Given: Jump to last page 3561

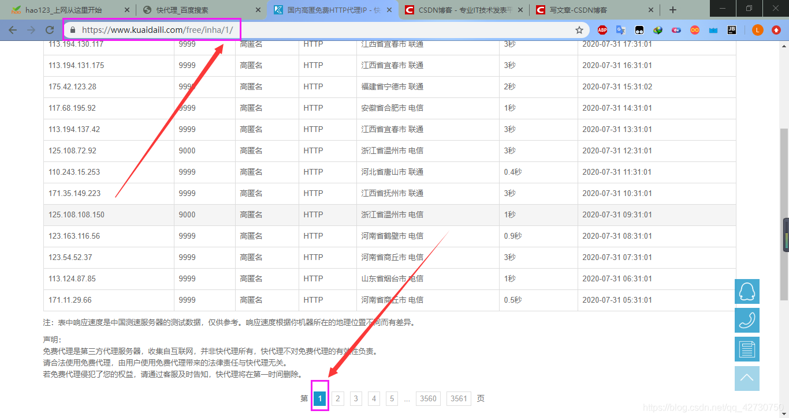Looking at the screenshot, I should [459, 398].
